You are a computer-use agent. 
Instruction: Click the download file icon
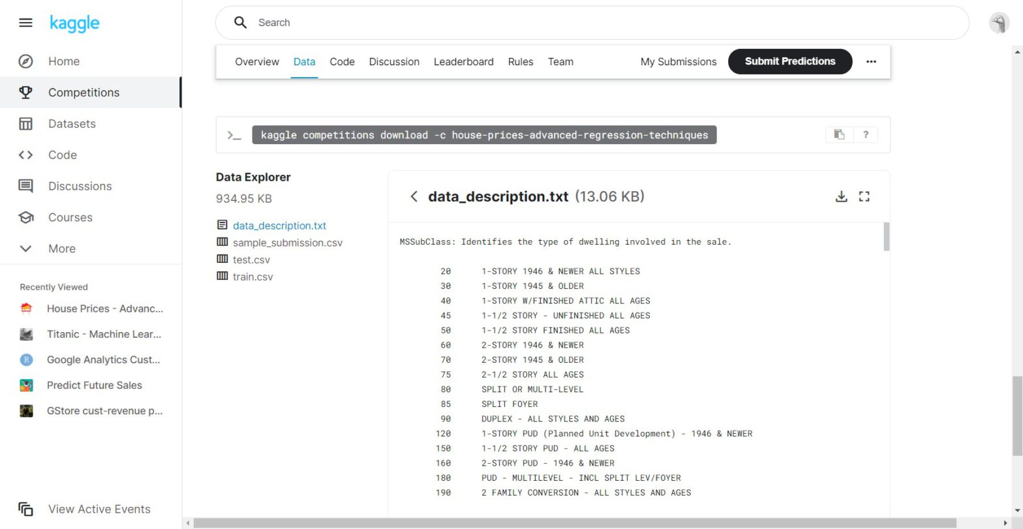(x=841, y=196)
